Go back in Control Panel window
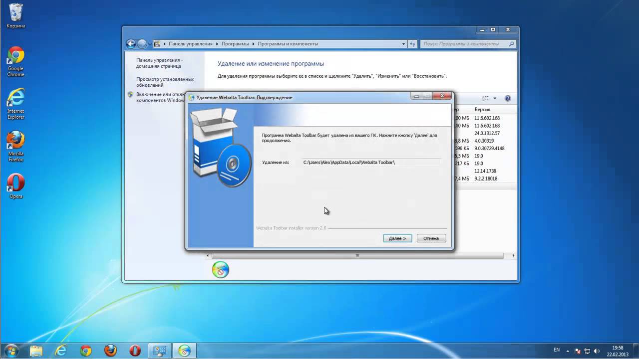 click(x=131, y=44)
